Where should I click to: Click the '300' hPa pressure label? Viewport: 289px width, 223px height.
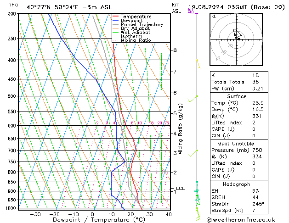click(x=13, y=14)
